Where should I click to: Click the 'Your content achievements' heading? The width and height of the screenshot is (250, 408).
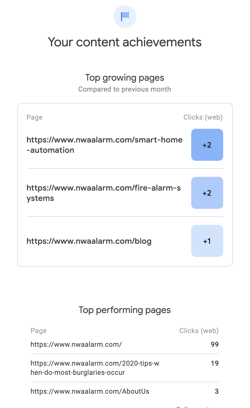pyautogui.click(x=125, y=42)
